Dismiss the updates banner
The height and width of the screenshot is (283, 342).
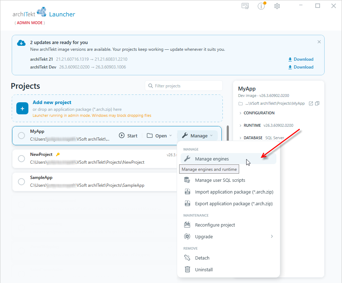click(319, 42)
